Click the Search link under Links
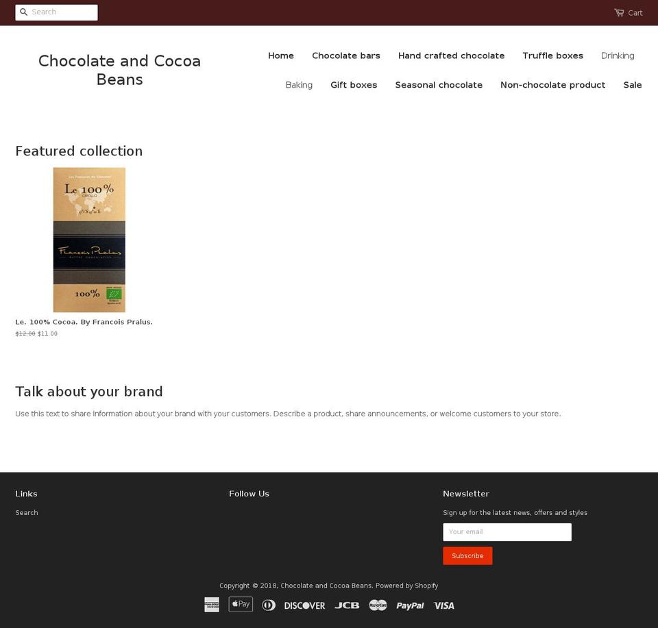 [27, 513]
